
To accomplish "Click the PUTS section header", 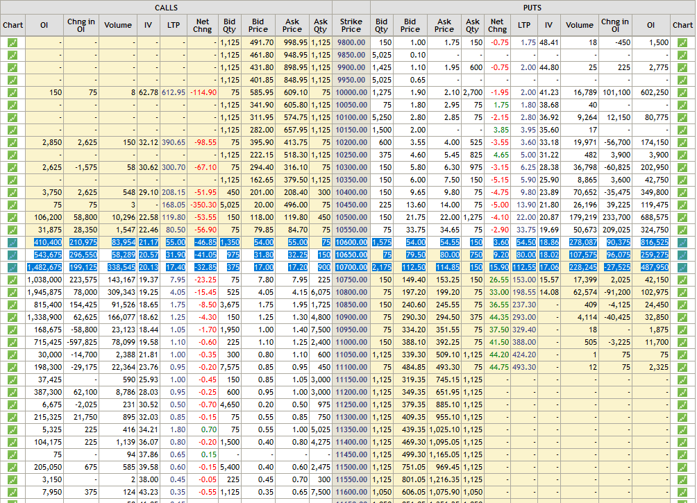I will point(532,8).
